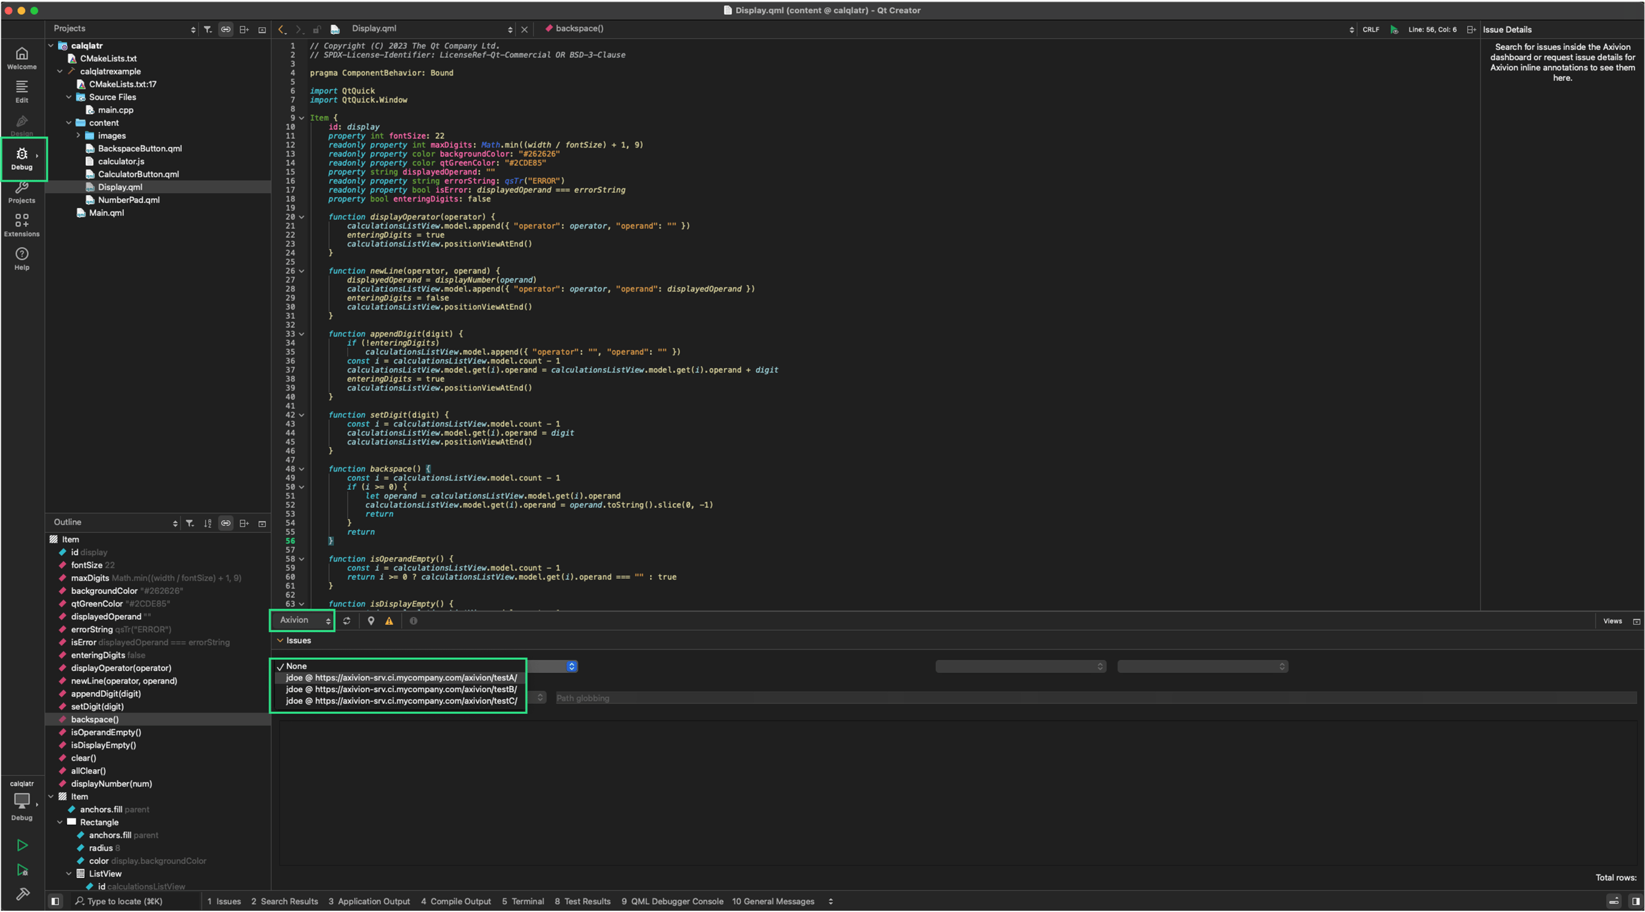Open the Compile Output pane
The height and width of the screenshot is (912, 1645).
coord(455,901)
